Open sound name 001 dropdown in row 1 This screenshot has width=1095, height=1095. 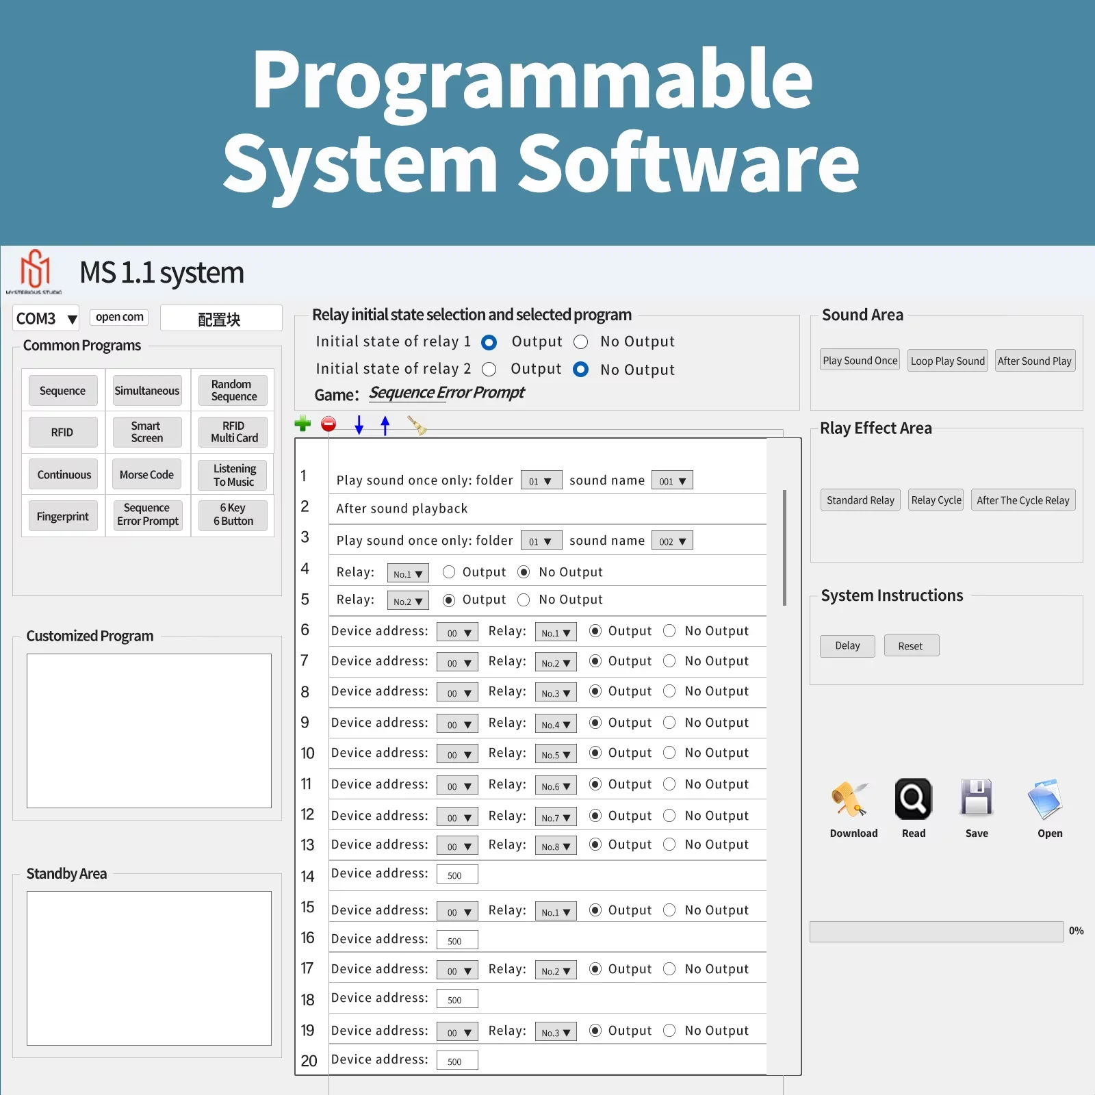click(x=672, y=481)
